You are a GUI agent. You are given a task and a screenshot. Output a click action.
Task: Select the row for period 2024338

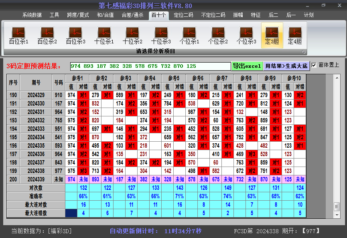pyautogui.click(x=156, y=171)
